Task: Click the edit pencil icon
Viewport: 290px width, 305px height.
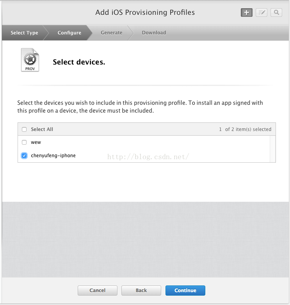Action: coord(262,13)
